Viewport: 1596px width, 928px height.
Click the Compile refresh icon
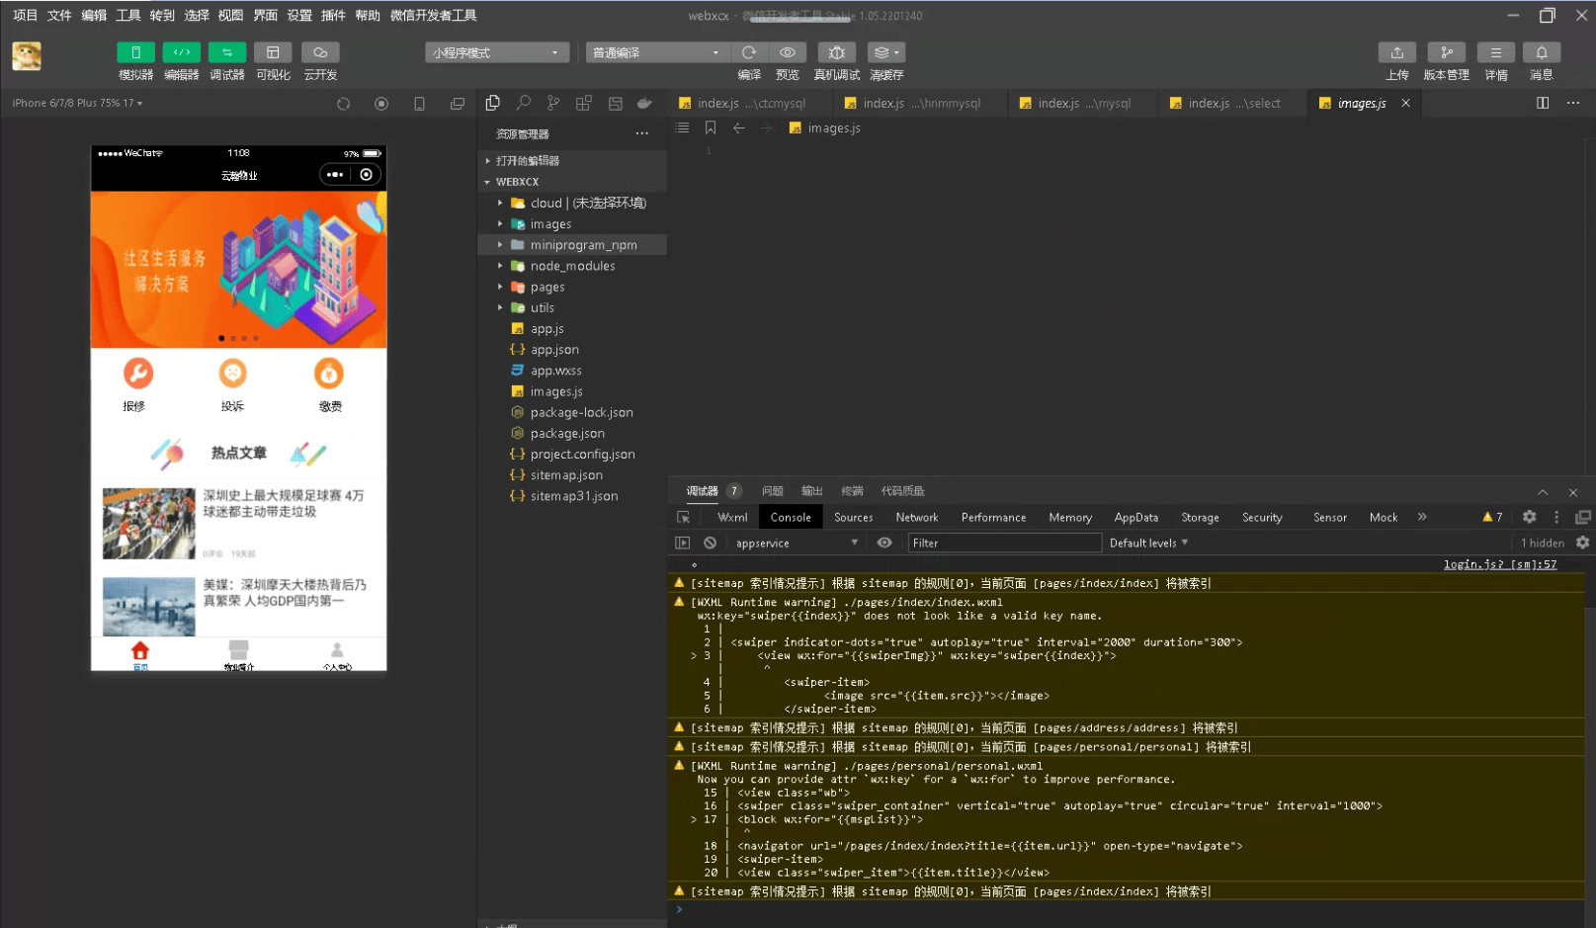coord(749,52)
